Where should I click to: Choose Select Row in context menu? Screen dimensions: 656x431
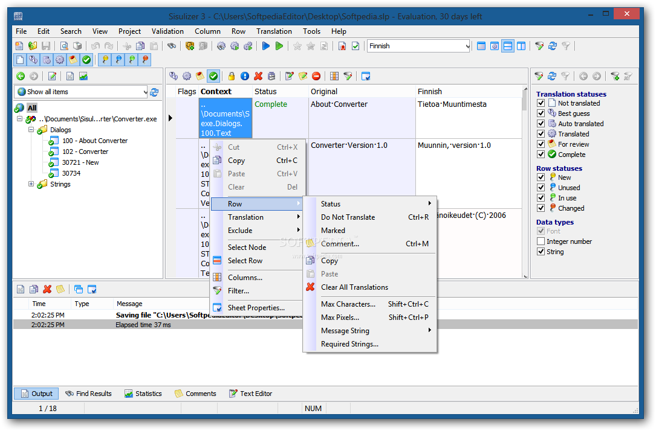tap(257, 261)
